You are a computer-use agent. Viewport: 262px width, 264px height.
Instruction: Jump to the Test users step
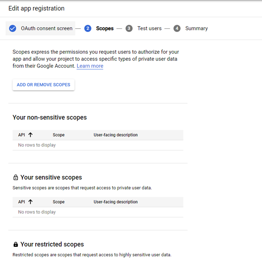point(149,29)
